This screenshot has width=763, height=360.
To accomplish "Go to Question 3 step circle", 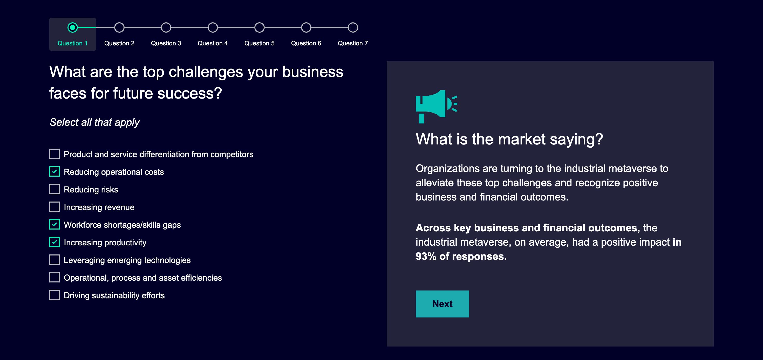I will (x=166, y=27).
